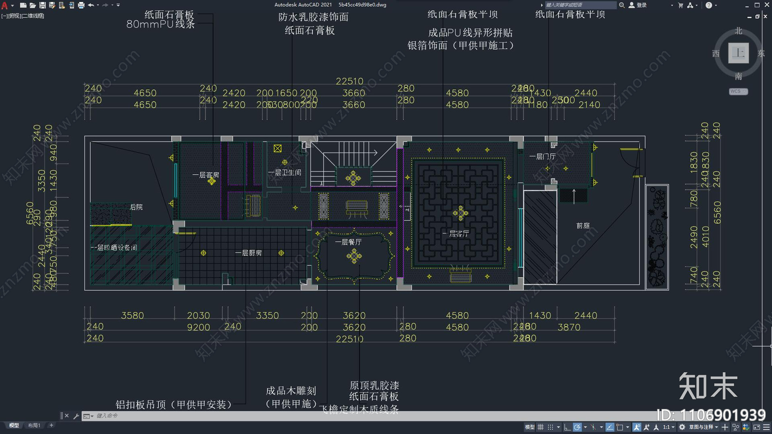Open snap mode settings dropdown arrow

click(x=558, y=427)
